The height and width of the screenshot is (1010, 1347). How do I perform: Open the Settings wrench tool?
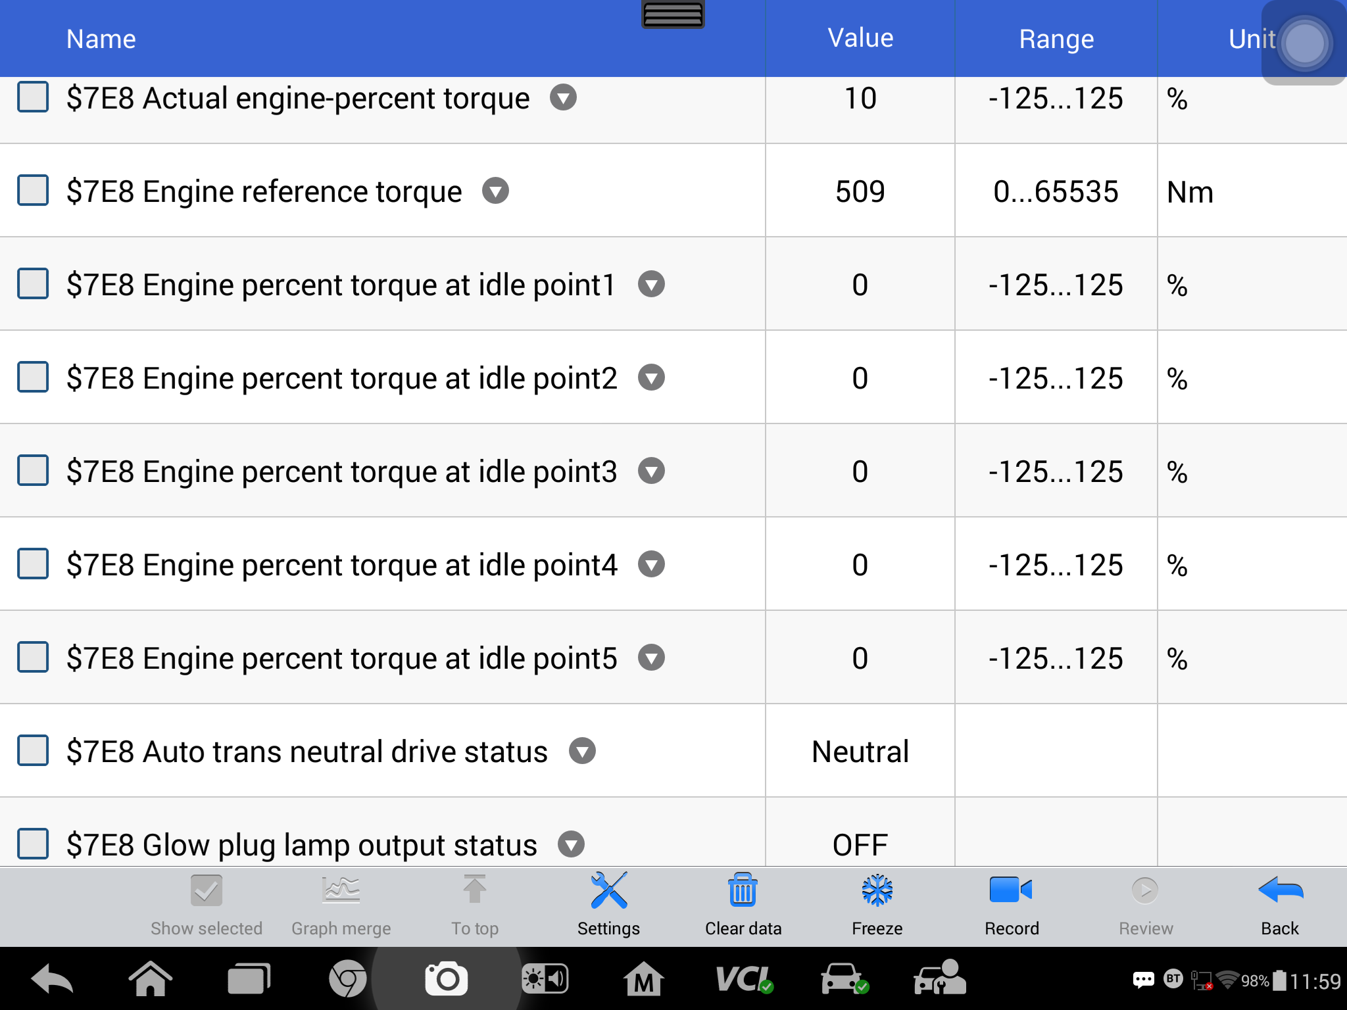pos(608,903)
